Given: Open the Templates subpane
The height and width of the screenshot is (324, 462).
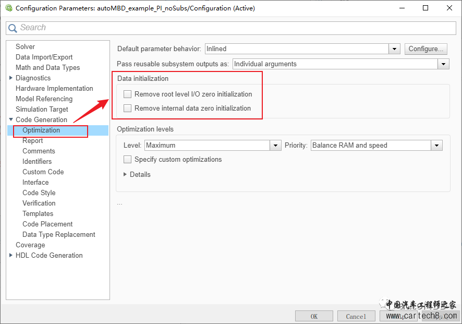Looking at the screenshot, I should pos(38,213).
